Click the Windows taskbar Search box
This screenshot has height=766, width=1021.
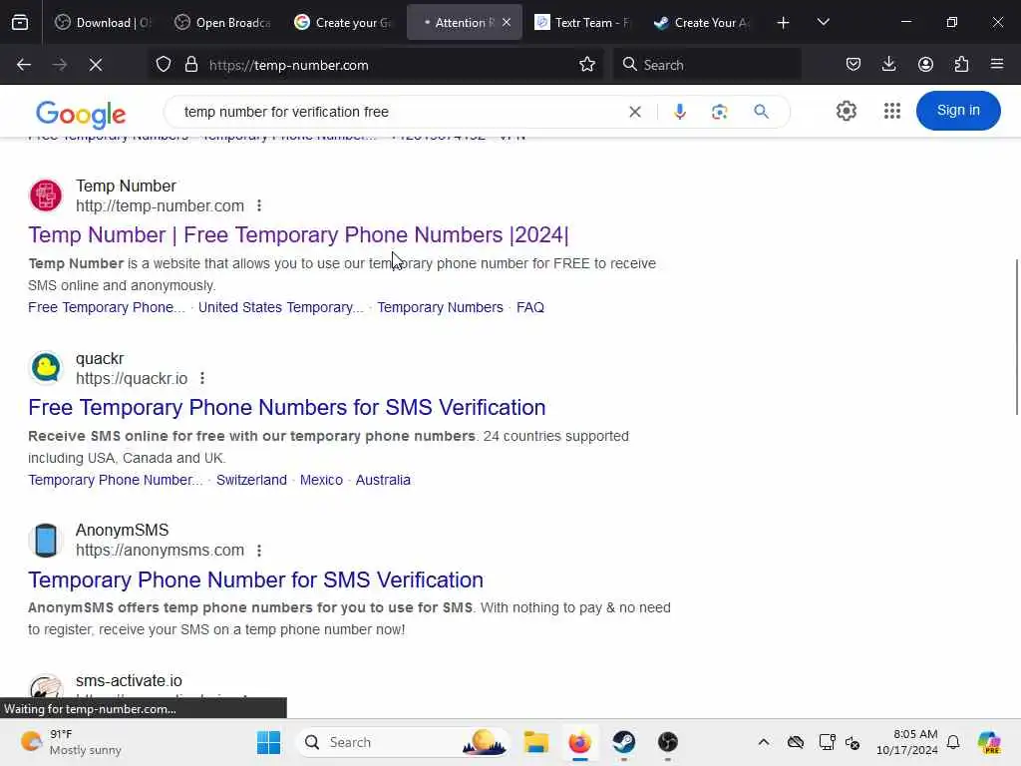click(404, 742)
